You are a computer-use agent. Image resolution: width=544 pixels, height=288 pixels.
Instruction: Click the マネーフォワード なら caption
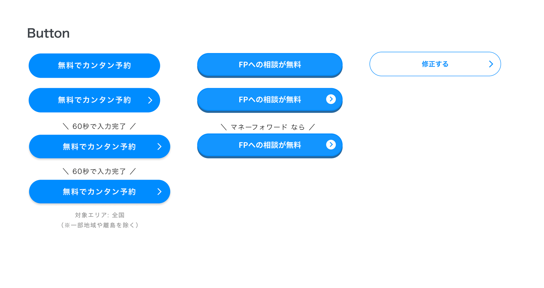coord(268,127)
